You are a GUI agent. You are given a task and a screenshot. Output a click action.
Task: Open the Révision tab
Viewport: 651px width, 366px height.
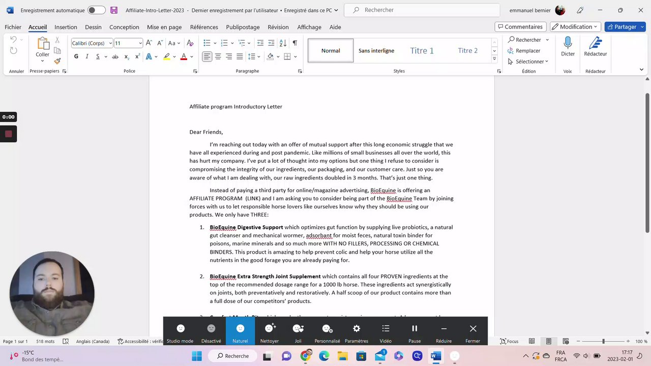pyautogui.click(x=278, y=27)
